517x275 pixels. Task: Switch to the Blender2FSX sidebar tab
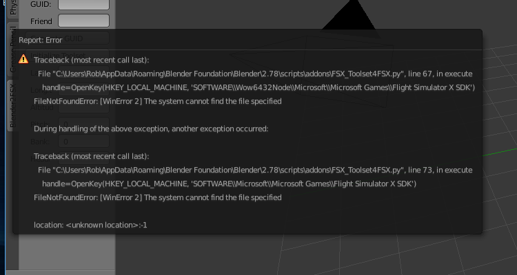pyautogui.click(x=12, y=107)
